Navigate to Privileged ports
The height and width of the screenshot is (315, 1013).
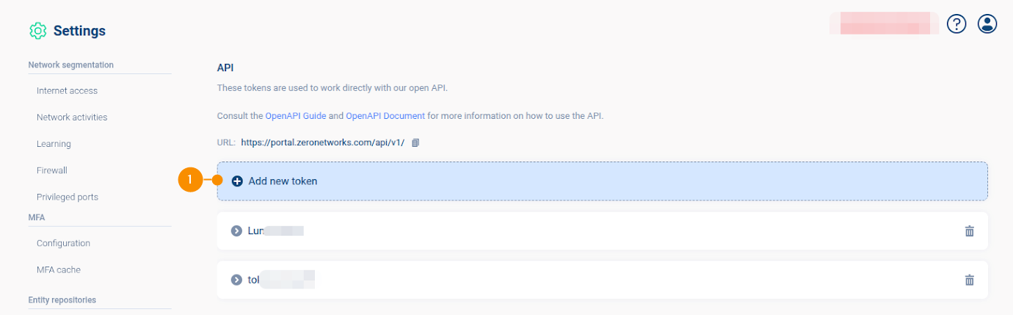pyautogui.click(x=68, y=197)
